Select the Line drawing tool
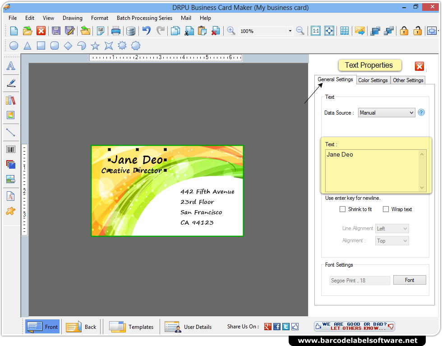Image resolution: width=442 pixels, height=346 pixels. click(x=11, y=132)
